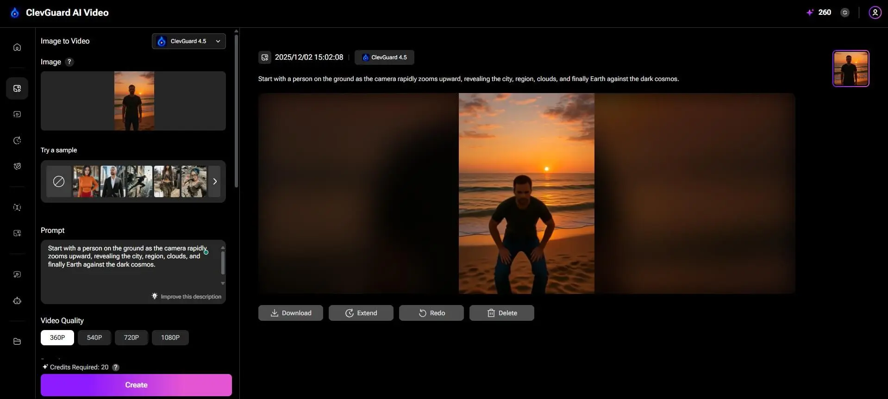Select 360P video quality
The image size is (888, 399).
57,337
